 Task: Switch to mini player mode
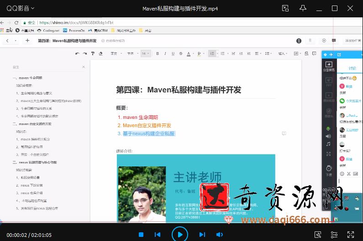[x=285, y=8]
